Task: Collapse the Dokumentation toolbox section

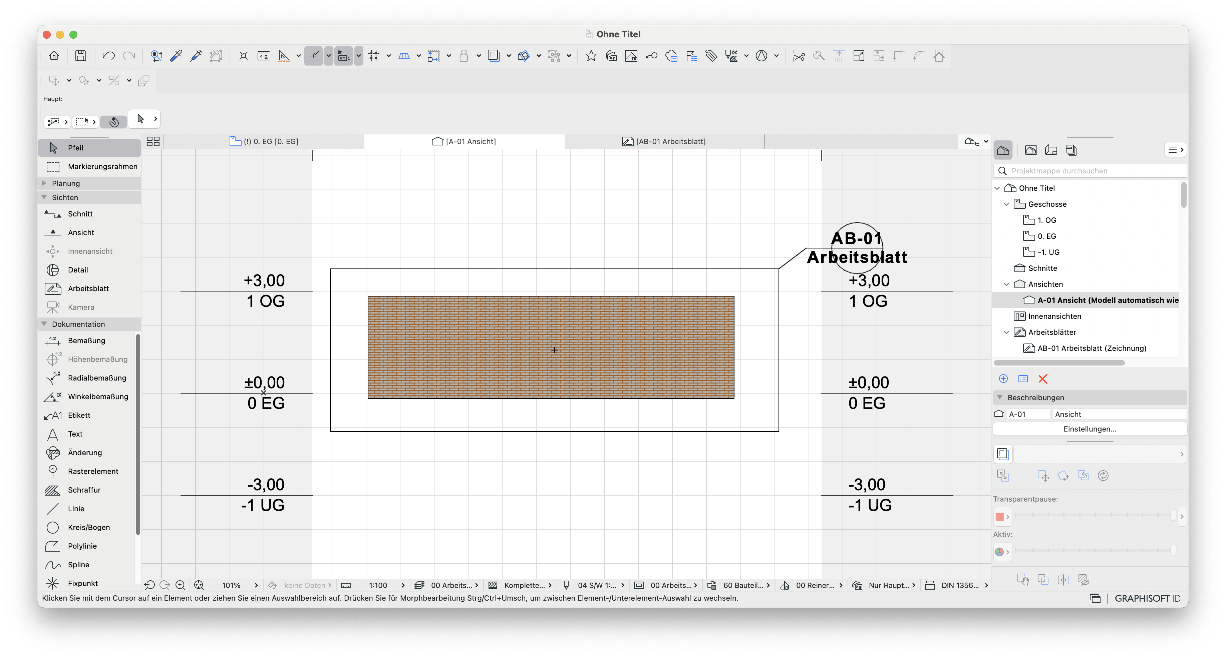Action: click(x=44, y=324)
